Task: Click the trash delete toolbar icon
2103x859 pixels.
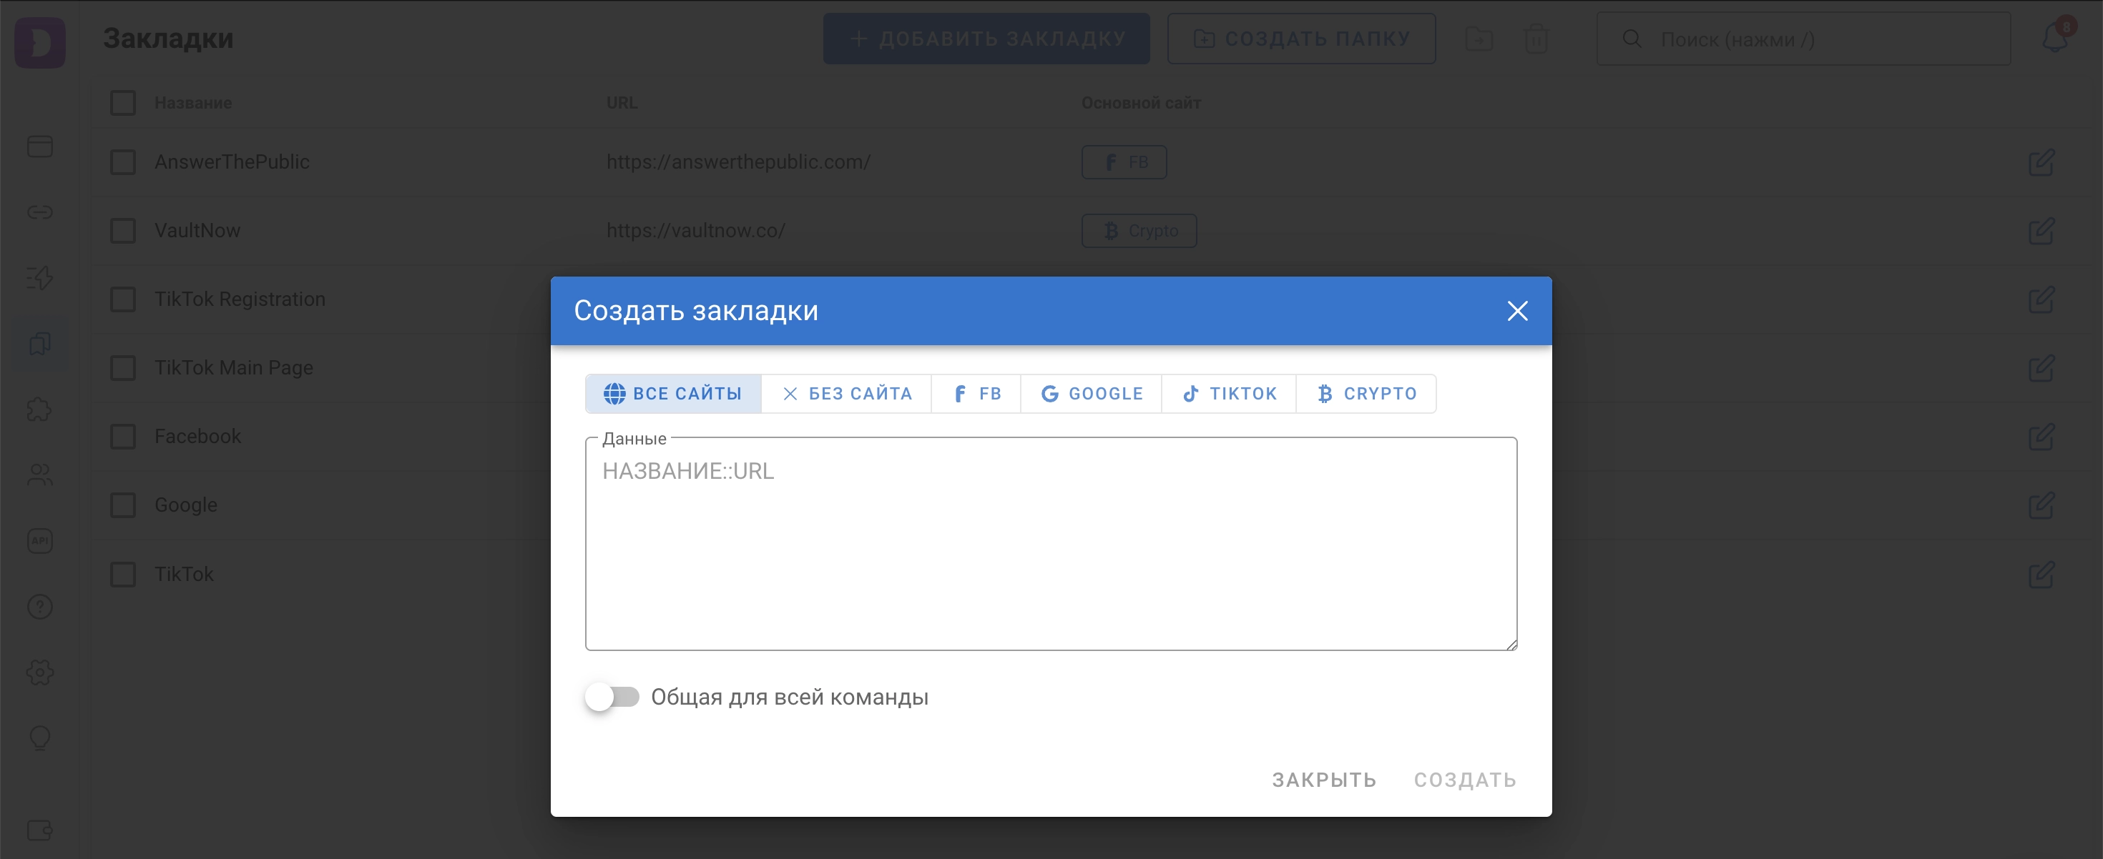Action: pyautogui.click(x=1536, y=39)
